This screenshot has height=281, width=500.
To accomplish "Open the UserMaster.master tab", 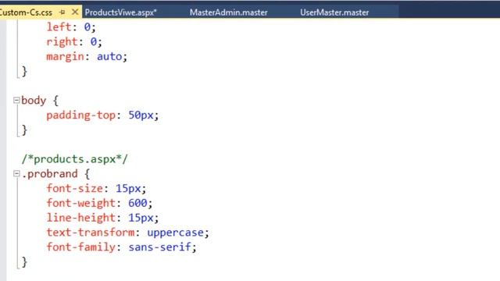I will click(334, 12).
